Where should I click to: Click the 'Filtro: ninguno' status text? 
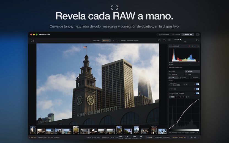(54, 137)
